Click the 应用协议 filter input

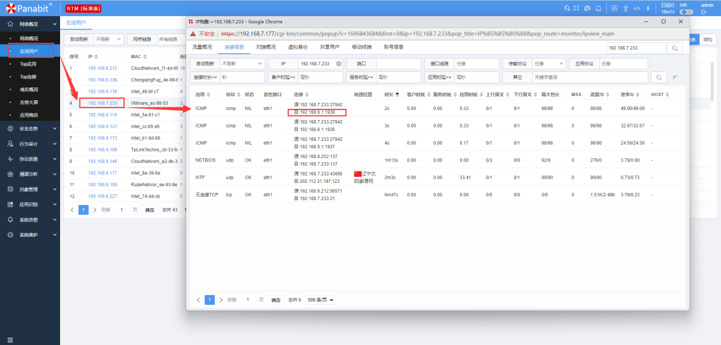[x=623, y=64]
